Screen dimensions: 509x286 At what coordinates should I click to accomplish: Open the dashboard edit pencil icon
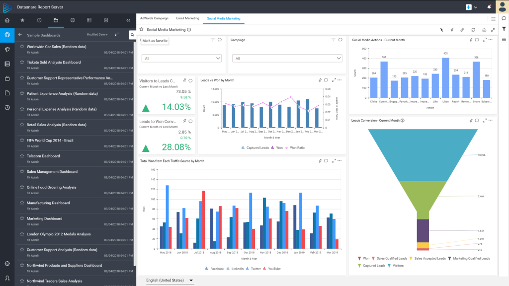(441, 30)
